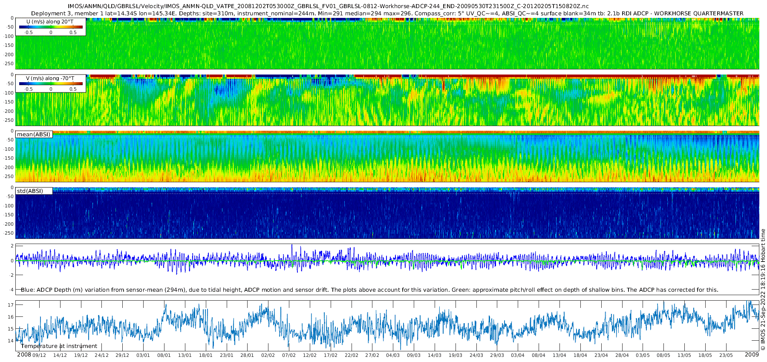The image size is (767, 362).
Task: Click the blue ADCP depth variation description text
Action: click(369, 290)
